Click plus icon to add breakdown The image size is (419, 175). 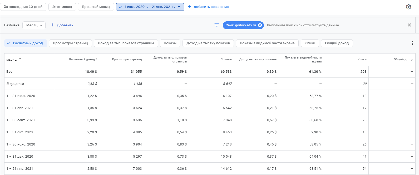[x=53, y=25]
